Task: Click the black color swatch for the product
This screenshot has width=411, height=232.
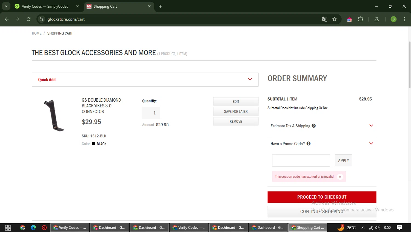Action: click(x=94, y=144)
